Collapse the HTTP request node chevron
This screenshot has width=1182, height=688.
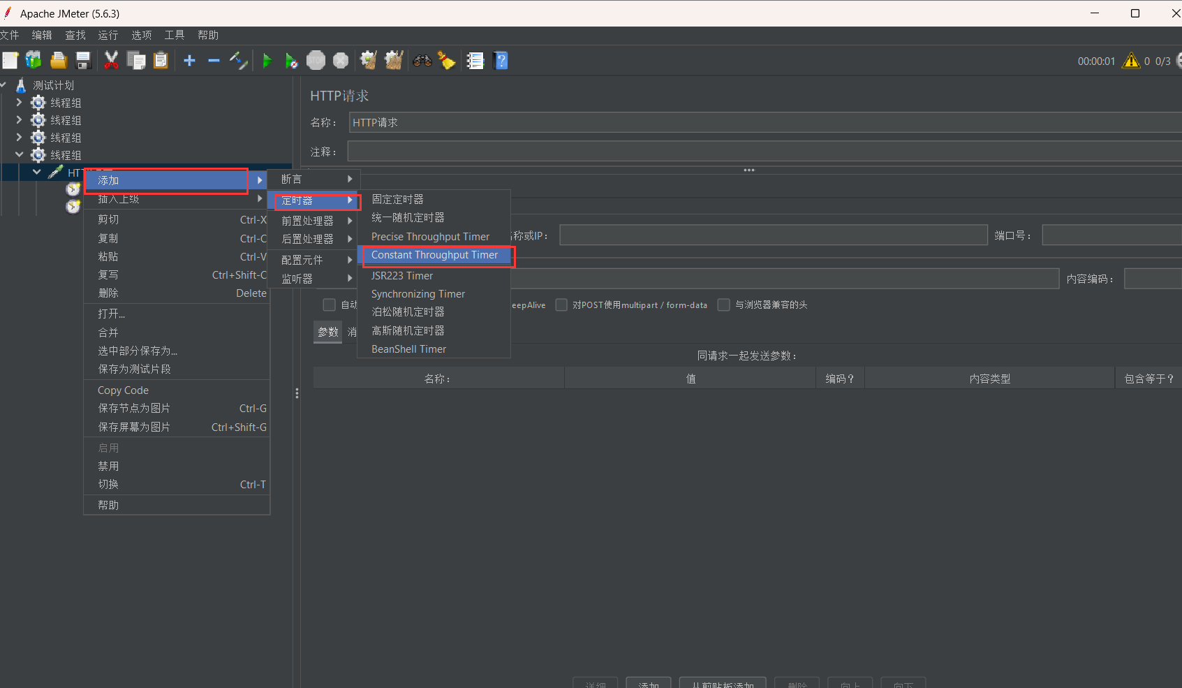pyautogui.click(x=36, y=172)
